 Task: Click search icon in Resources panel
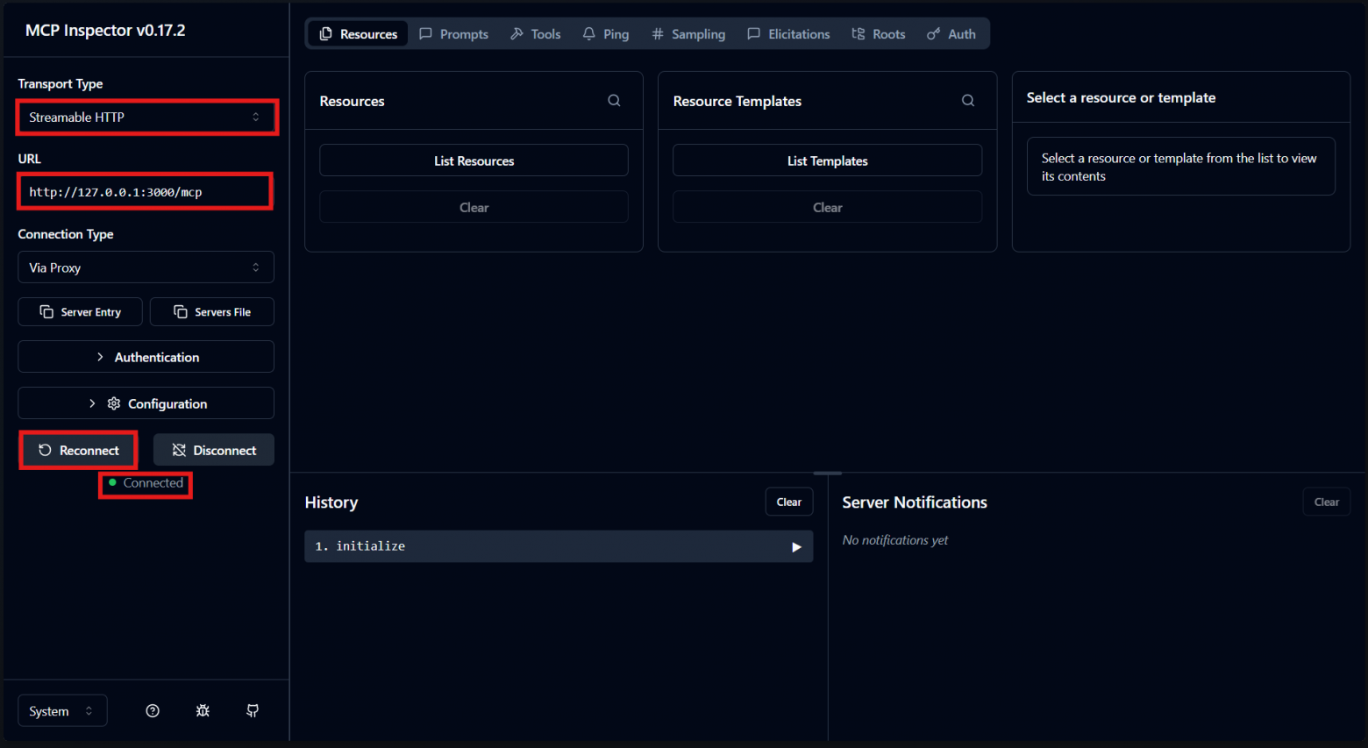pyautogui.click(x=614, y=101)
